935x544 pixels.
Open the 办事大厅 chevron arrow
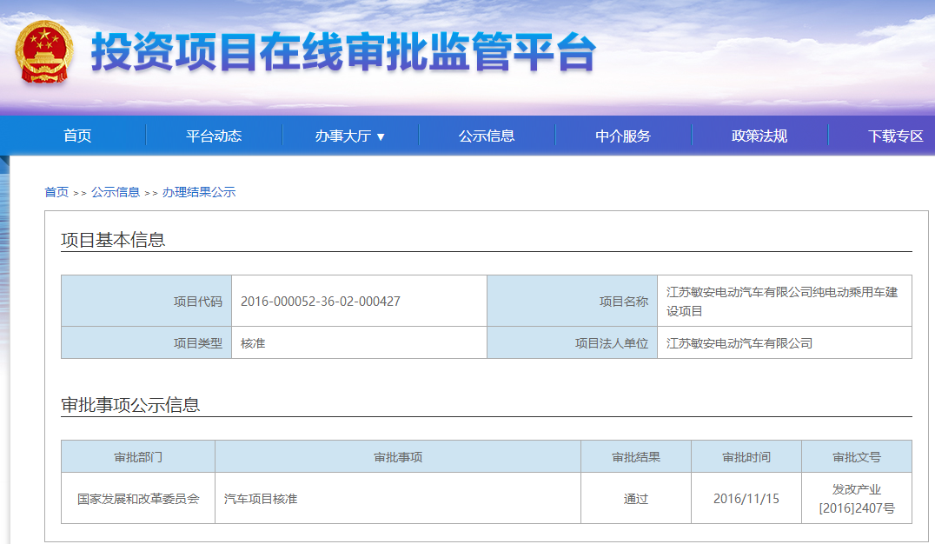coord(382,136)
